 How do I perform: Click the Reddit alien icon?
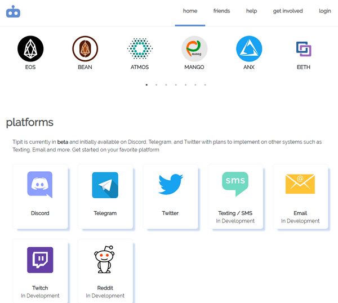click(104, 260)
